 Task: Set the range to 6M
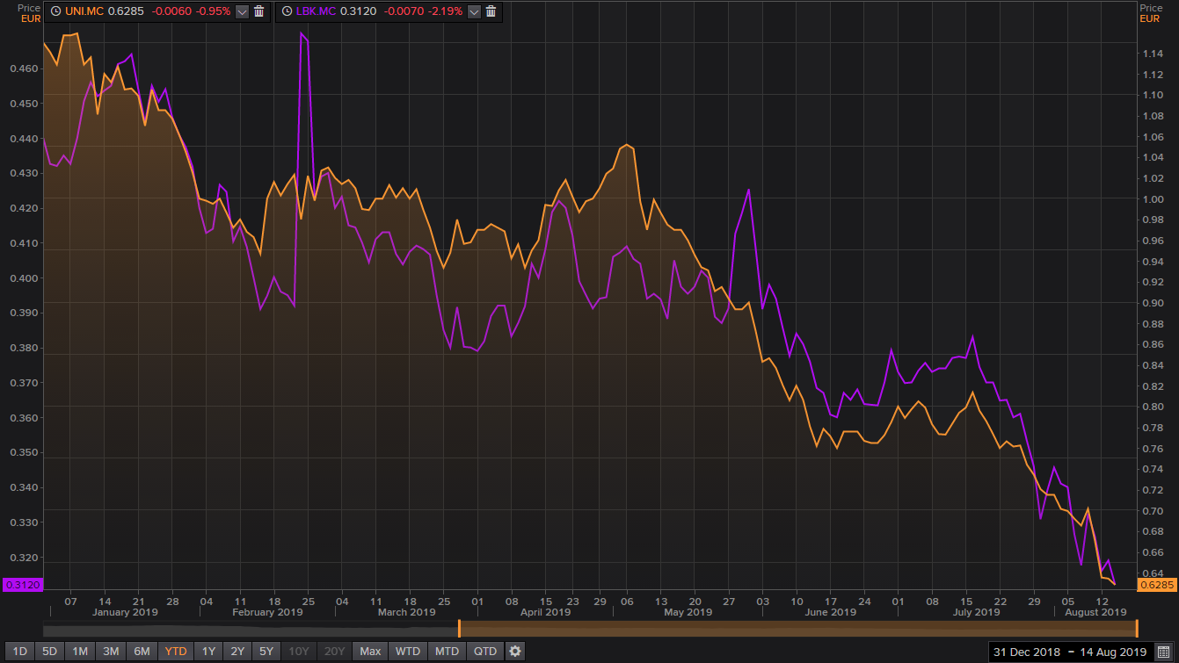142,652
